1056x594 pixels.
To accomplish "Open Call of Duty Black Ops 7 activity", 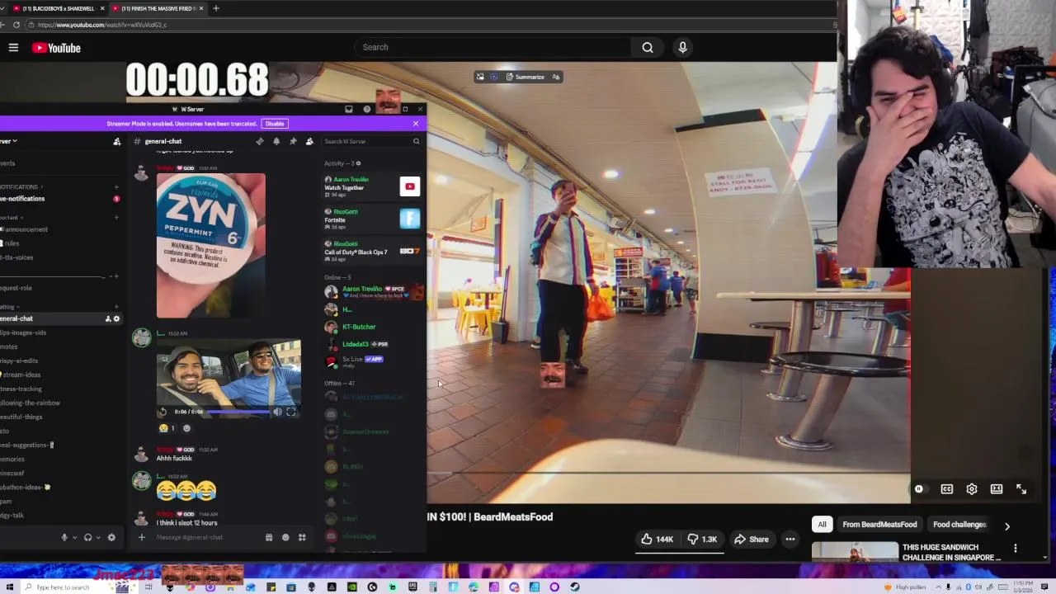I will click(372, 251).
